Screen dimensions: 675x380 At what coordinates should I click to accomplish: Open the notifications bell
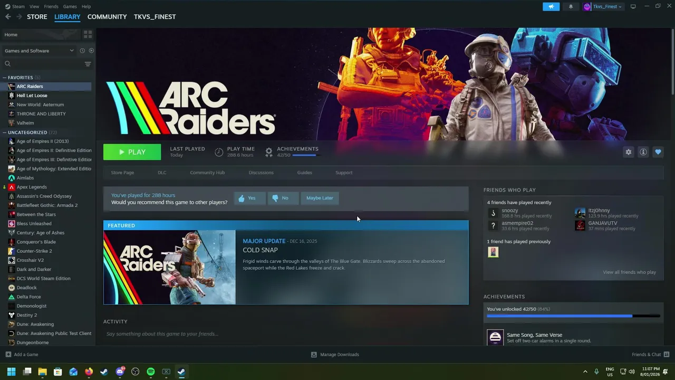[x=571, y=6]
